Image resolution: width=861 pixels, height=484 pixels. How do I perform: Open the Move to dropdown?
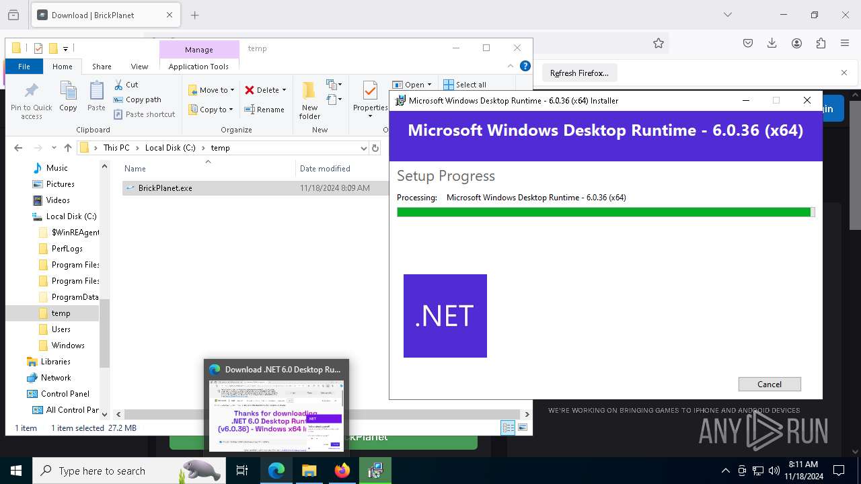211,90
